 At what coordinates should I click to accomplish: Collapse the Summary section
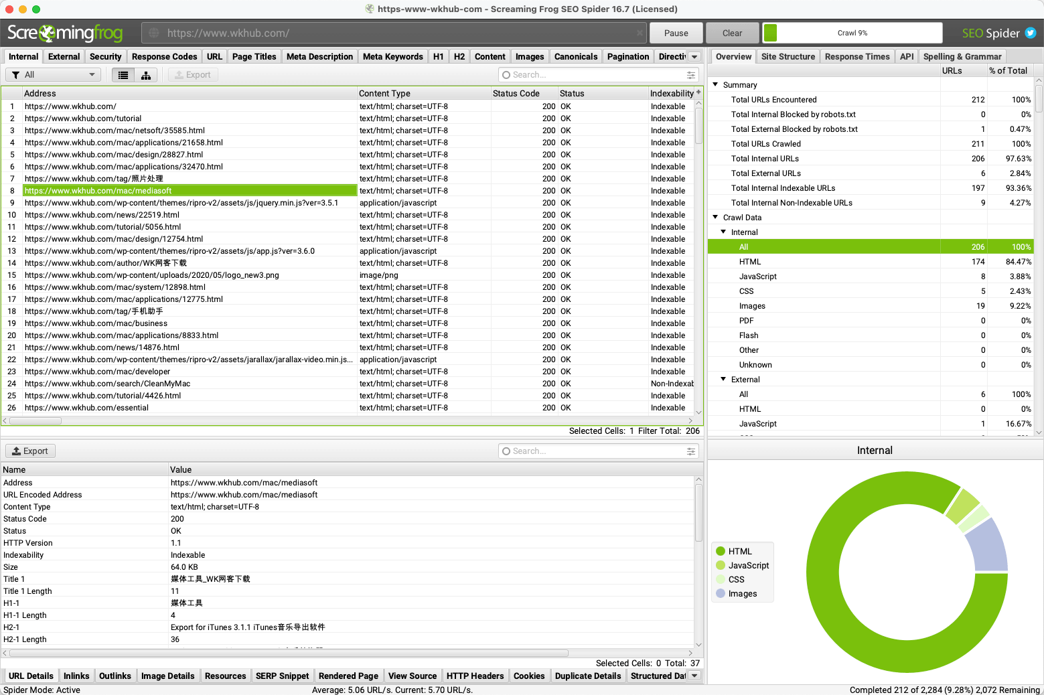[715, 85]
